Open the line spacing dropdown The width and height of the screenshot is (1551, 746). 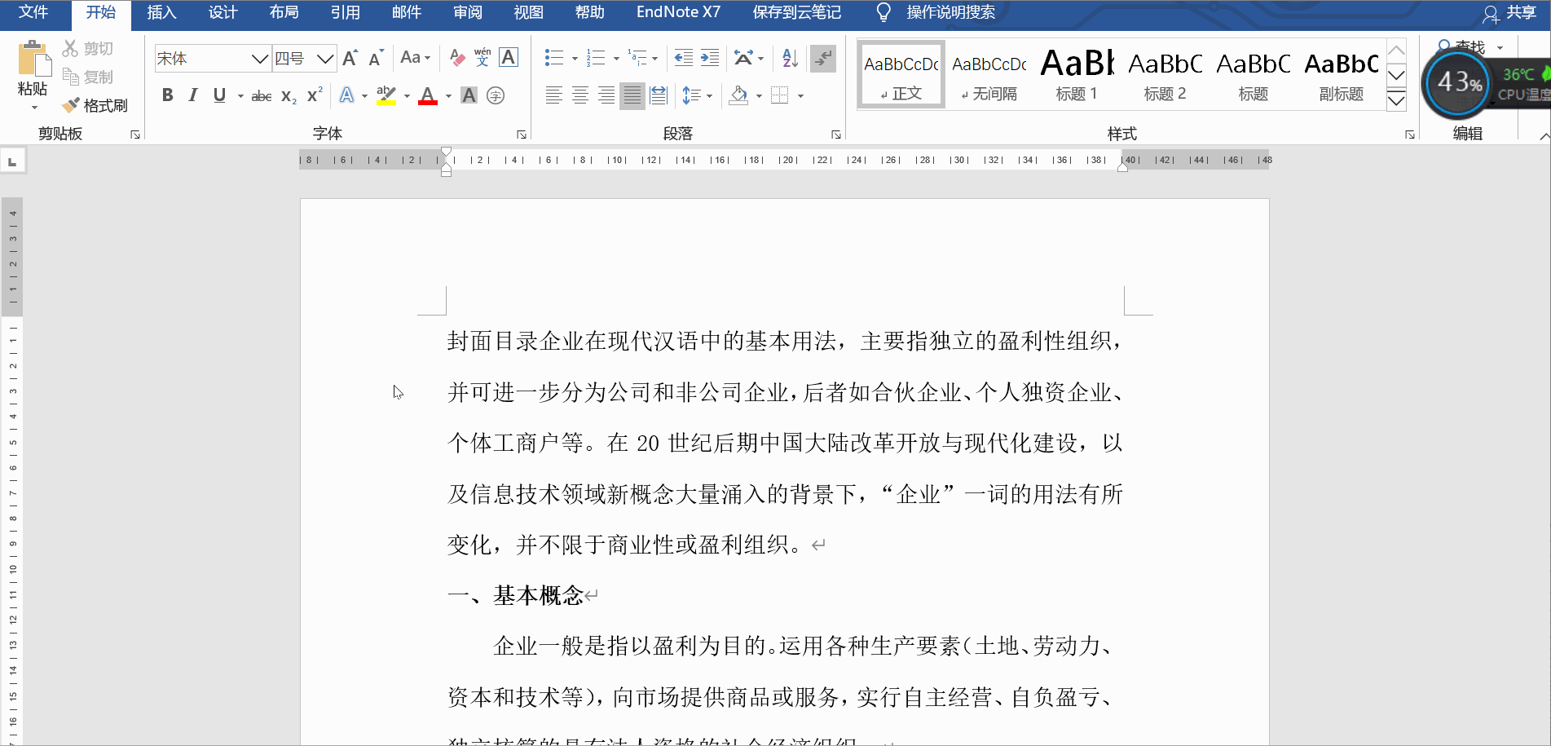(694, 95)
